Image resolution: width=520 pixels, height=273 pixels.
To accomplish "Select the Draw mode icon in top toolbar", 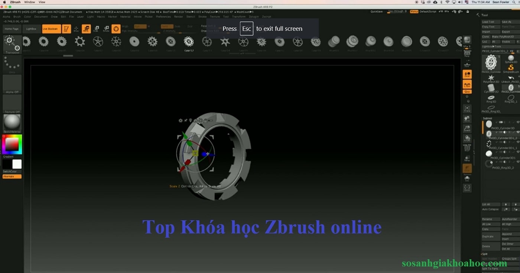I will coord(76,29).
